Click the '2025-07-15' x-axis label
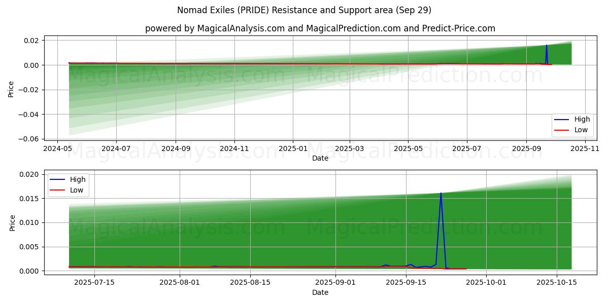 (94, 283)
